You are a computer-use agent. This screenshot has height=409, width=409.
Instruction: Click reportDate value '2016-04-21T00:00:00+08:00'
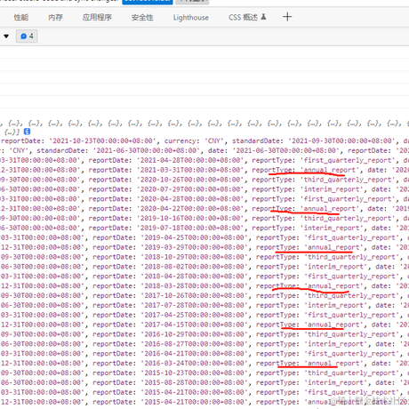tap(195, 354)
